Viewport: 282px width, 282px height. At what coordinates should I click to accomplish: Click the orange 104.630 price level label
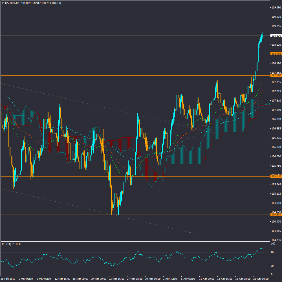[276, 215]
